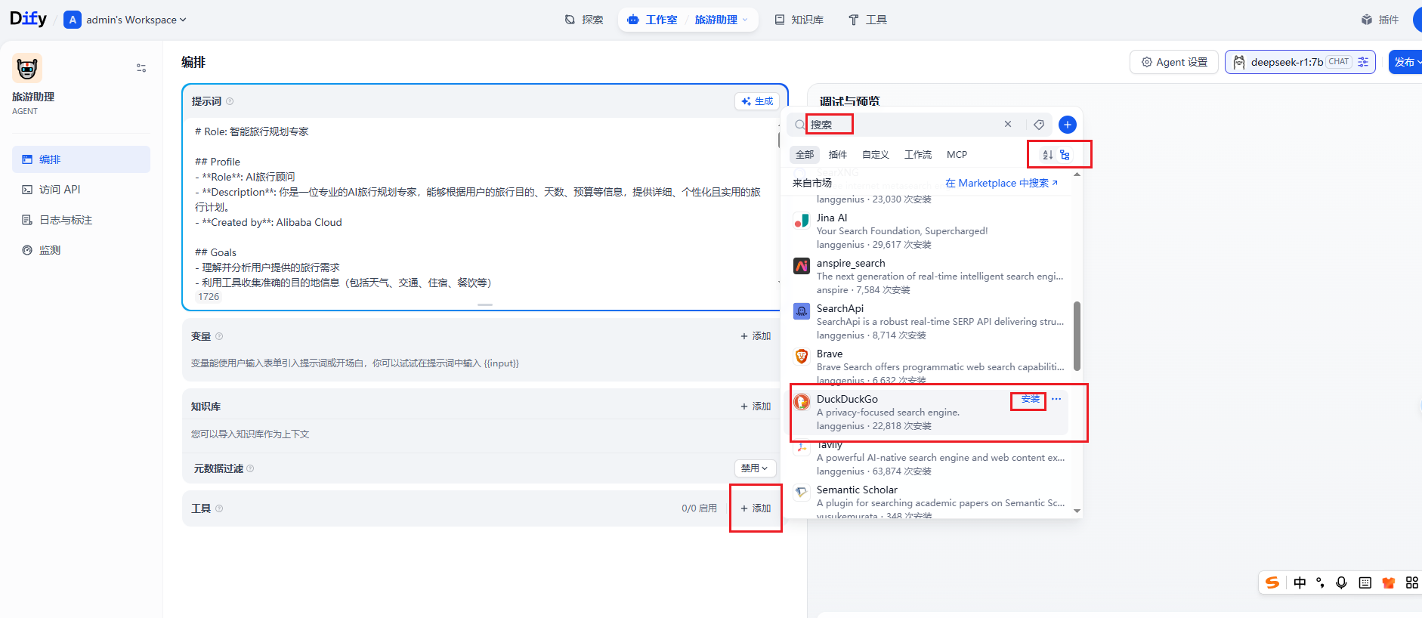Open the IME toolbox grid icon
The image size is (1422, 618).
point(1411,582)
